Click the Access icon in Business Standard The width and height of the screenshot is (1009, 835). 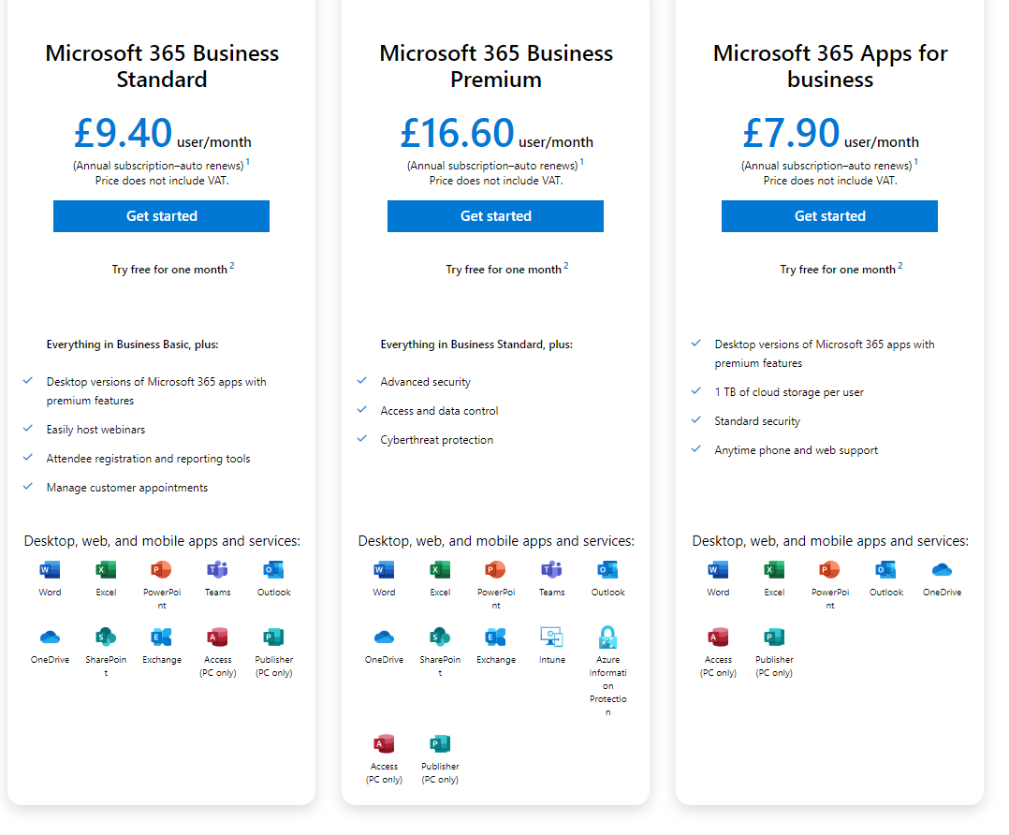point(217,637)
